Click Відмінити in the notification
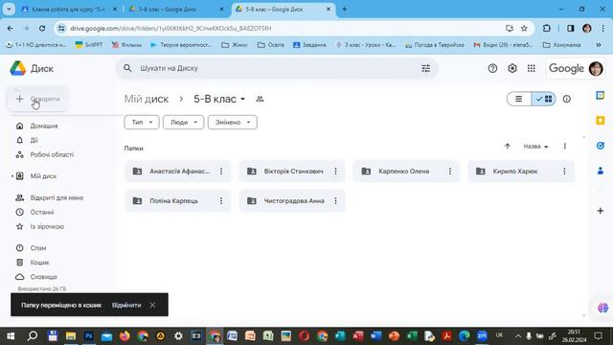The image size is (613, 345). (126, 305)
